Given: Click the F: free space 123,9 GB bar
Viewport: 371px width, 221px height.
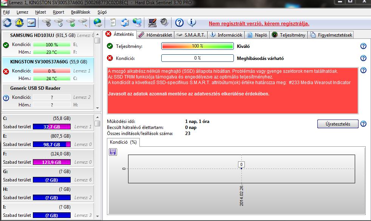Looking at the screenshot, I should point(52,162).
